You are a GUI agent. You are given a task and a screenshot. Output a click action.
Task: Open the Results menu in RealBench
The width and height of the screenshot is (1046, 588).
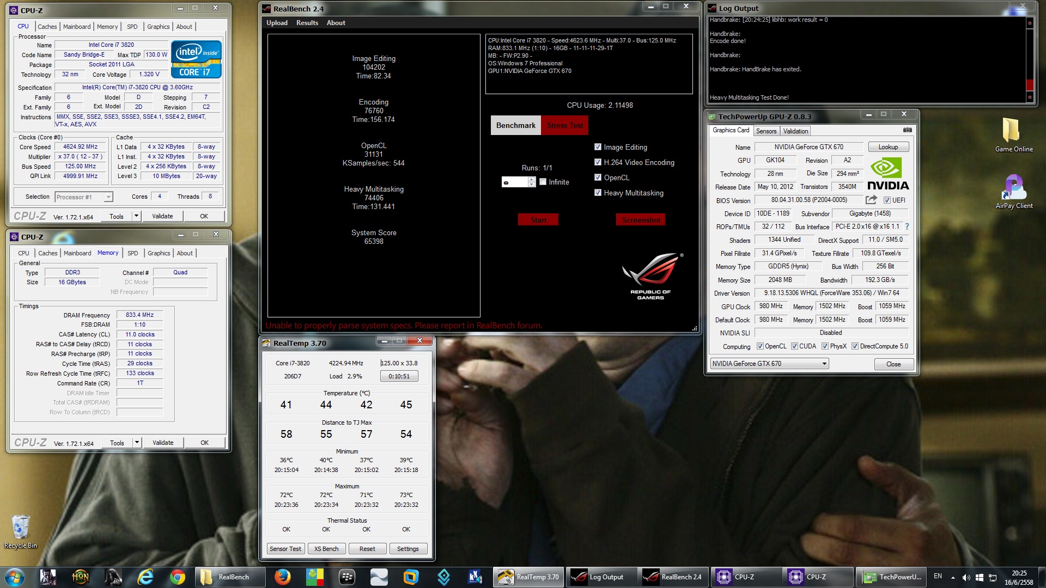(x=307, y=23)
